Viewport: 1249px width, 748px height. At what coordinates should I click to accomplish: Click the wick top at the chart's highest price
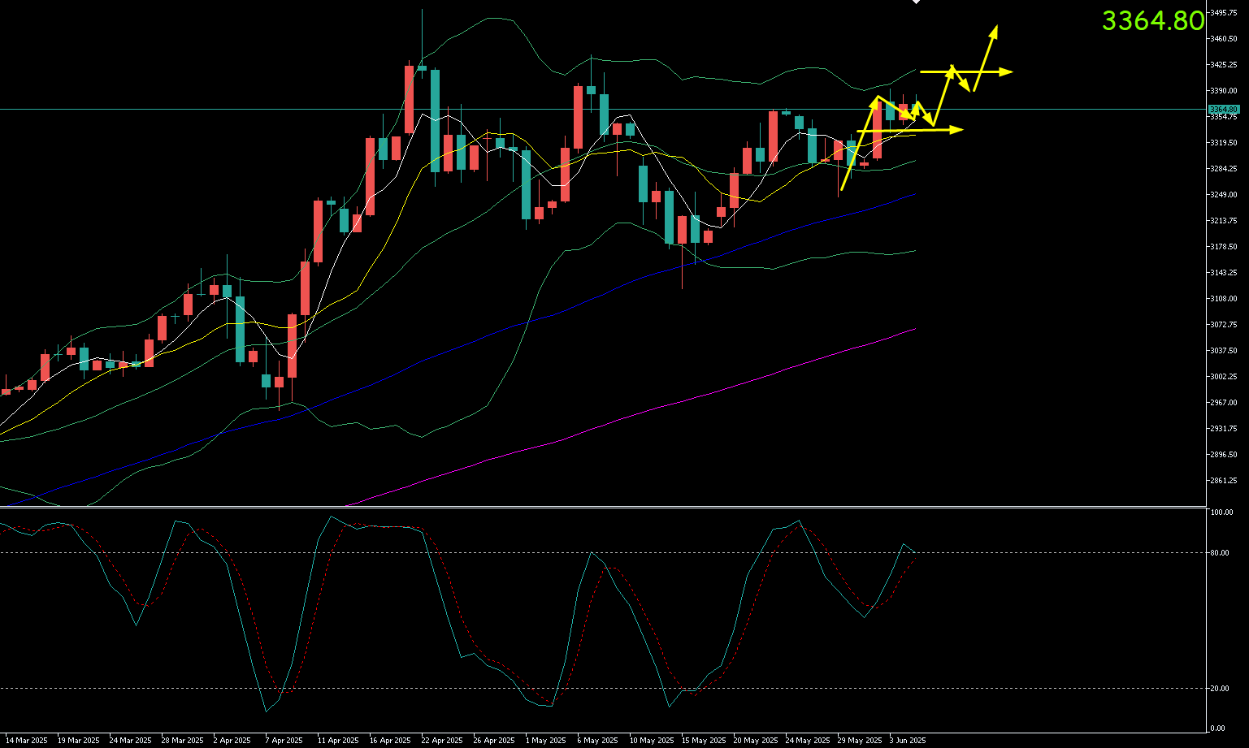pos(422,11)
